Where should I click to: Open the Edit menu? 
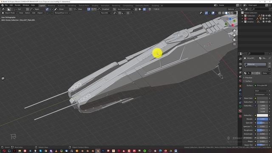11,5
